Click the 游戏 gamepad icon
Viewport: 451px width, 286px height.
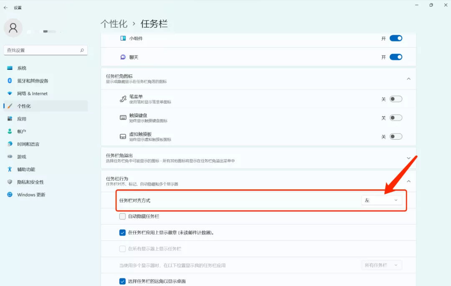[10, 156]
